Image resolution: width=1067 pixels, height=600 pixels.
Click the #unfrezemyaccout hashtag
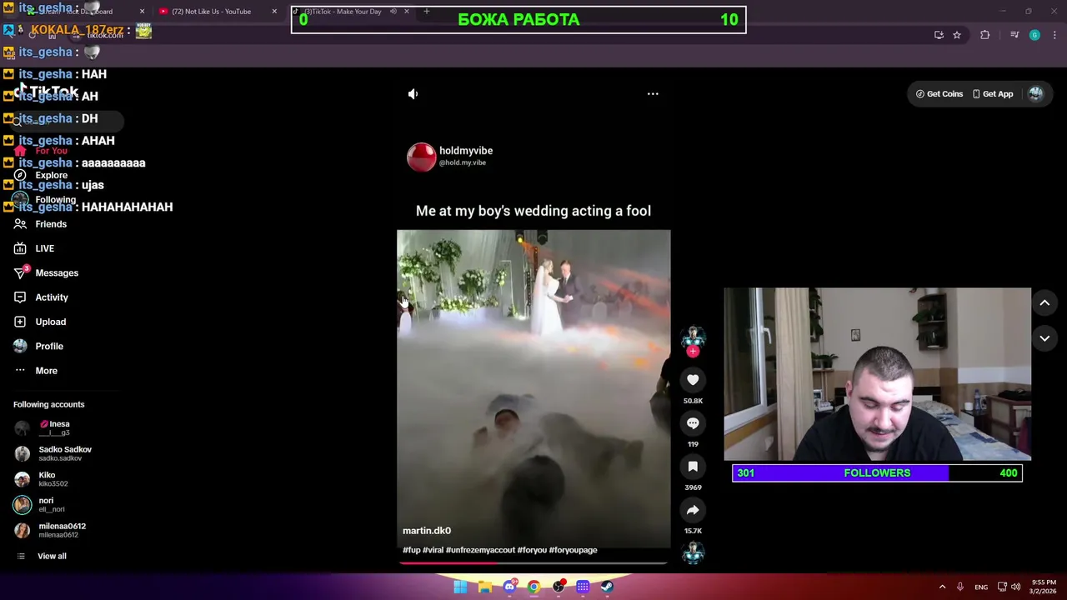click(x=480, y=550)
